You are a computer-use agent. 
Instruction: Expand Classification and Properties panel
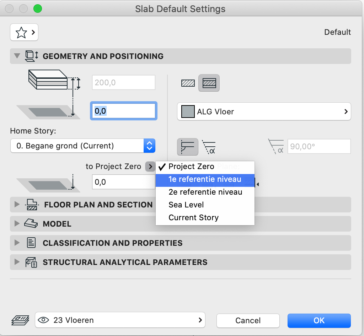[17, 243]
